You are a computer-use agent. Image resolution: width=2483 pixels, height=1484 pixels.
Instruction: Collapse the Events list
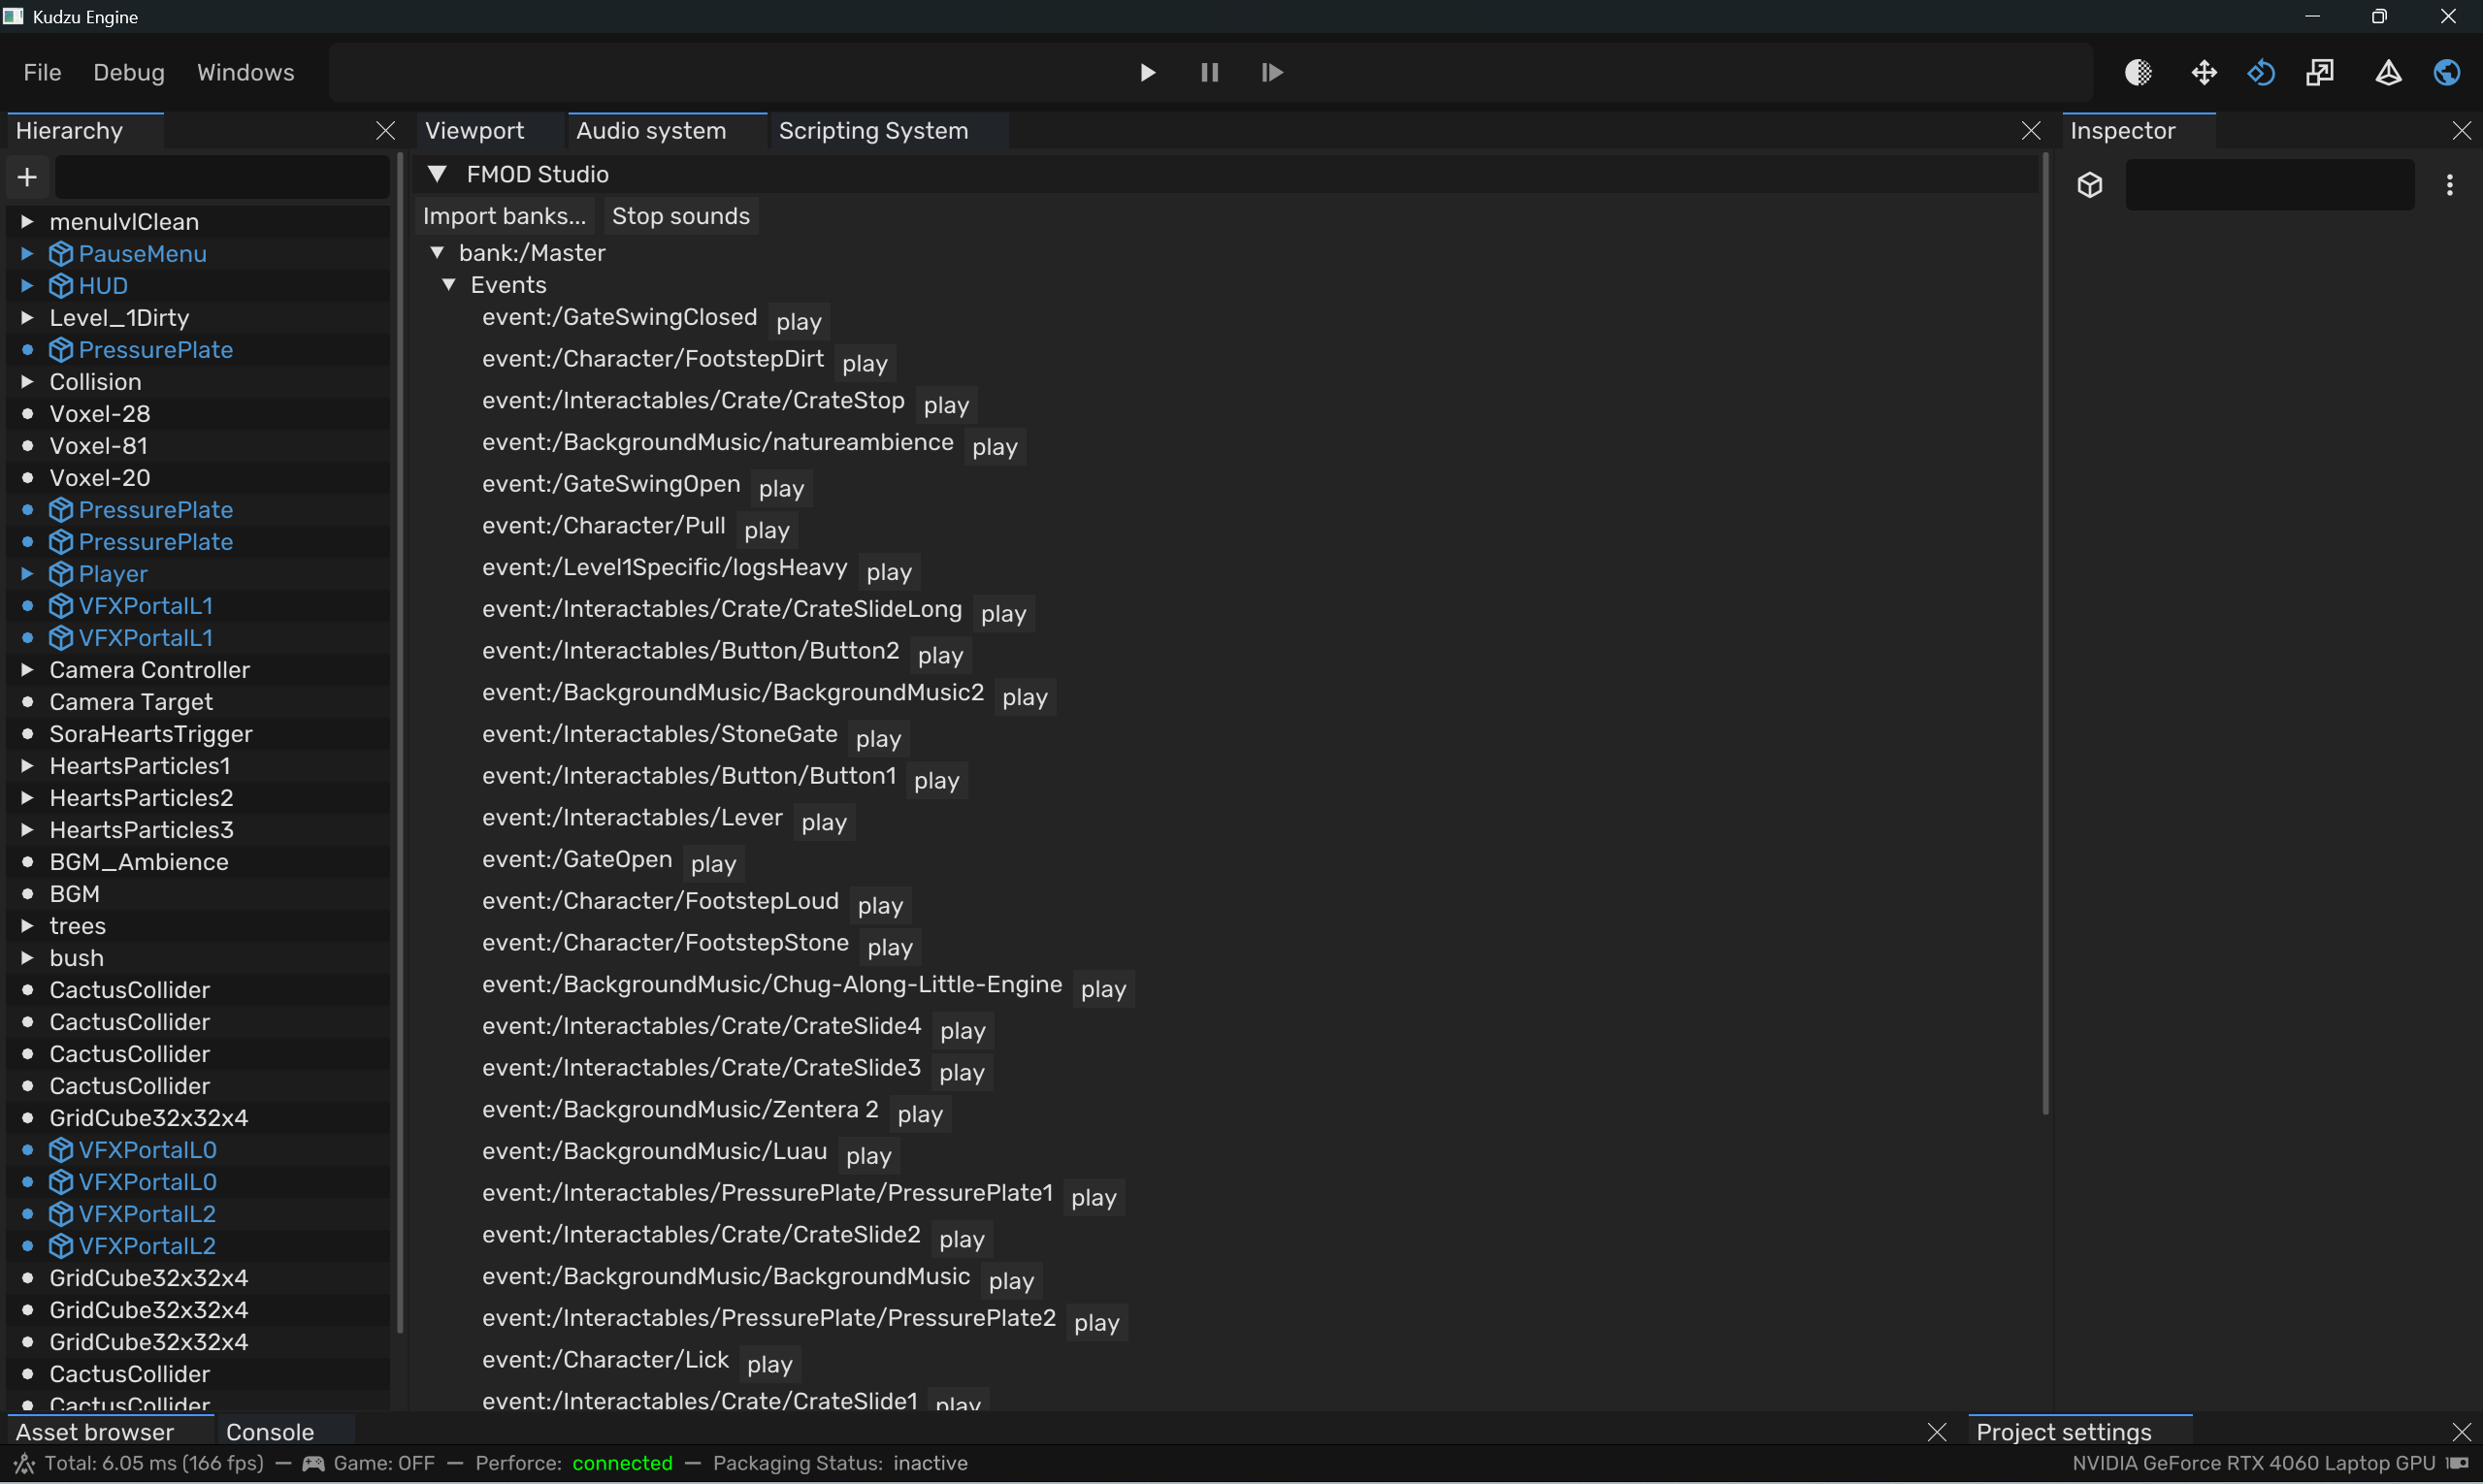pos(449,285)
